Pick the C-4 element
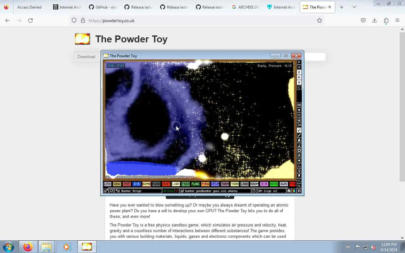 tap(264, 184)
